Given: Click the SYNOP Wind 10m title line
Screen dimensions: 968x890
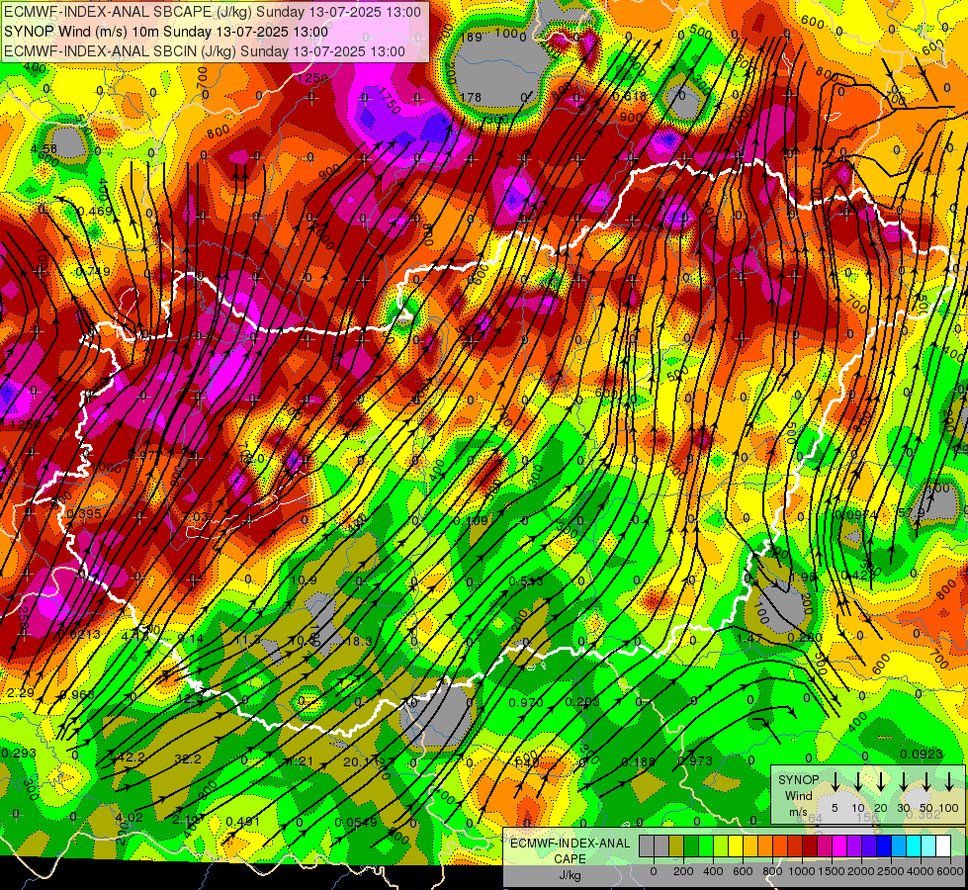Looking at the screenshot, I should coord(165,32).
